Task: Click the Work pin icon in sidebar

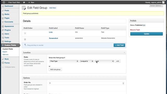Action: (x=3, y=59)
